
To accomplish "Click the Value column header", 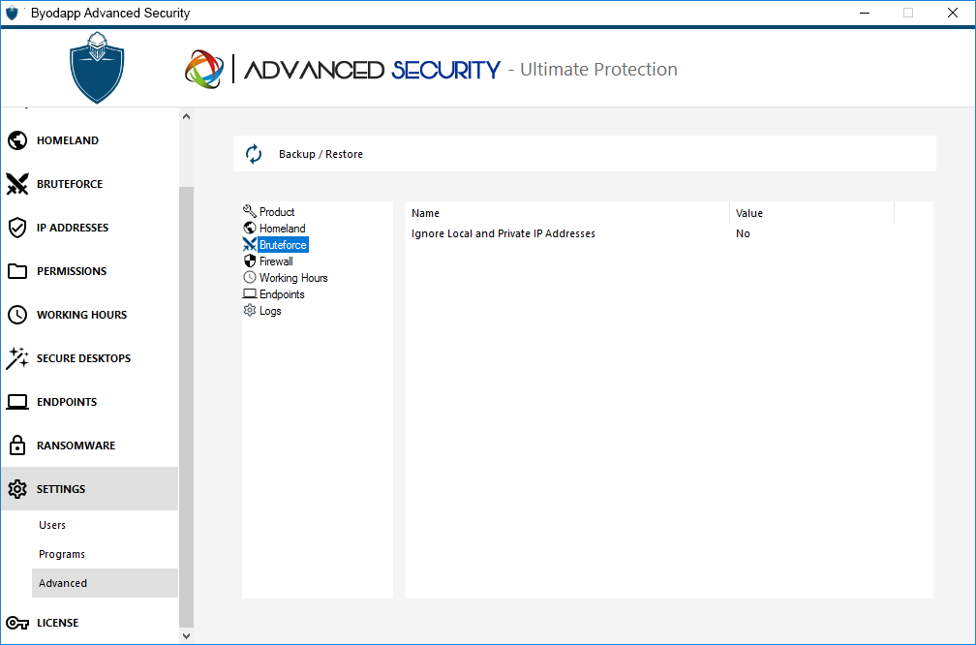I will point(811,213).
